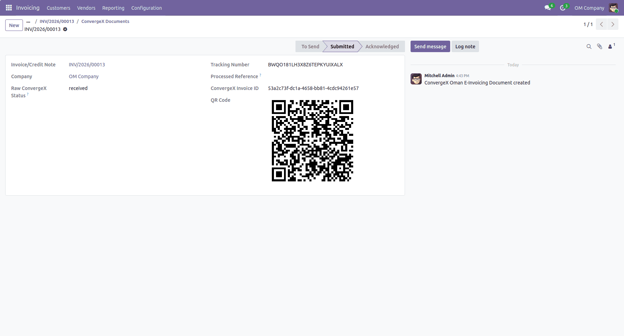The image size is (624, 336).
Task: Show the Raw ConvergeX Status help tooltip
Action: coord(28,94)
